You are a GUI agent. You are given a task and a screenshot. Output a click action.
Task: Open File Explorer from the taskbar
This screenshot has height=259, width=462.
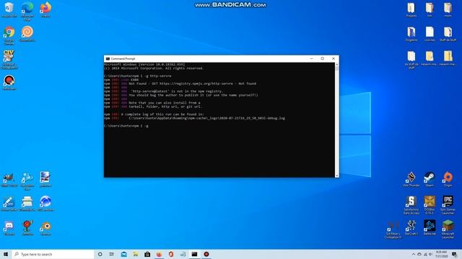tap(136, 254)
